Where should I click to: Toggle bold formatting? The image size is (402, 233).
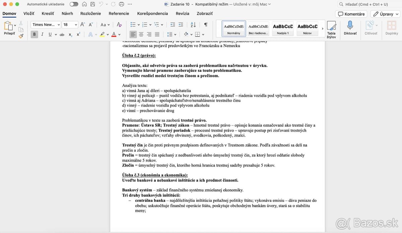pyautogui.click(x=34, y=34)
